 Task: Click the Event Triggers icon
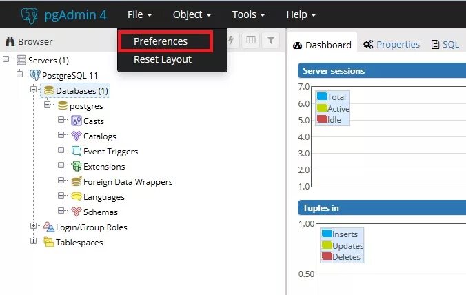coord(77,151)
